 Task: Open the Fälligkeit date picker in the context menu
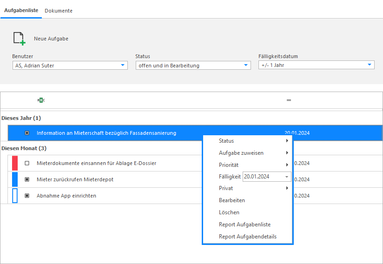tap(287, 177)
